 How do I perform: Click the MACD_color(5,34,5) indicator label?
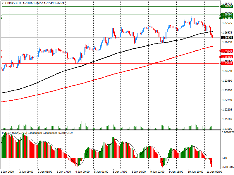[15, 133]
